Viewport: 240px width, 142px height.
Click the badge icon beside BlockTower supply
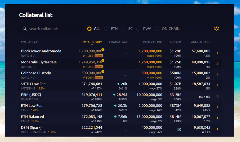103,50
